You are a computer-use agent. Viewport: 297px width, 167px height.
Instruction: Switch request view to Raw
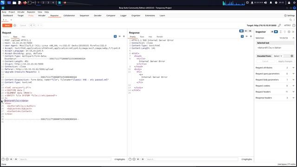click(15, 37)
